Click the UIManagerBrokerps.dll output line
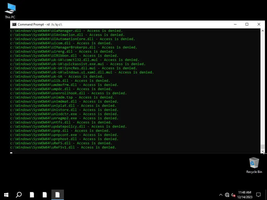This screenshot has height=200, width=267. [74, 47]
